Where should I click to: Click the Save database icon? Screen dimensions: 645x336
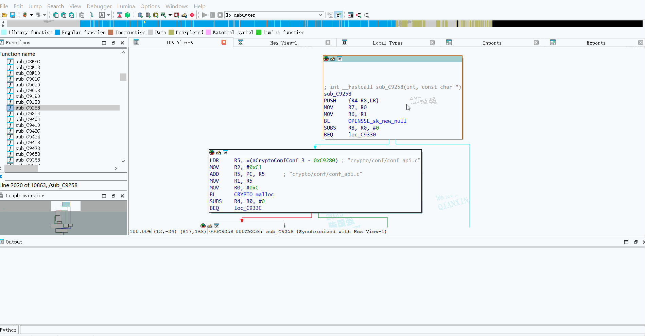coord(13,15)
